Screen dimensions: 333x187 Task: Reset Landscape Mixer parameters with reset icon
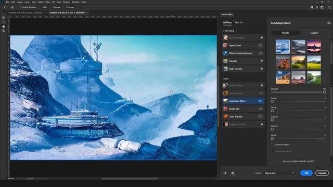click(x=329, y=23)
